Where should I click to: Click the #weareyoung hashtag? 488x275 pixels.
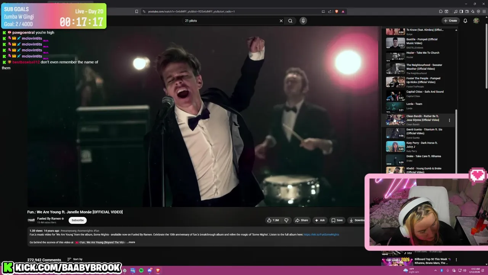point(68,231)
